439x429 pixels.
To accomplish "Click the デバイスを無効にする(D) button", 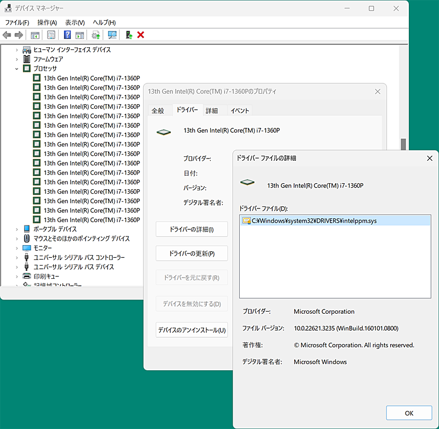I will [x=192, y=303].
